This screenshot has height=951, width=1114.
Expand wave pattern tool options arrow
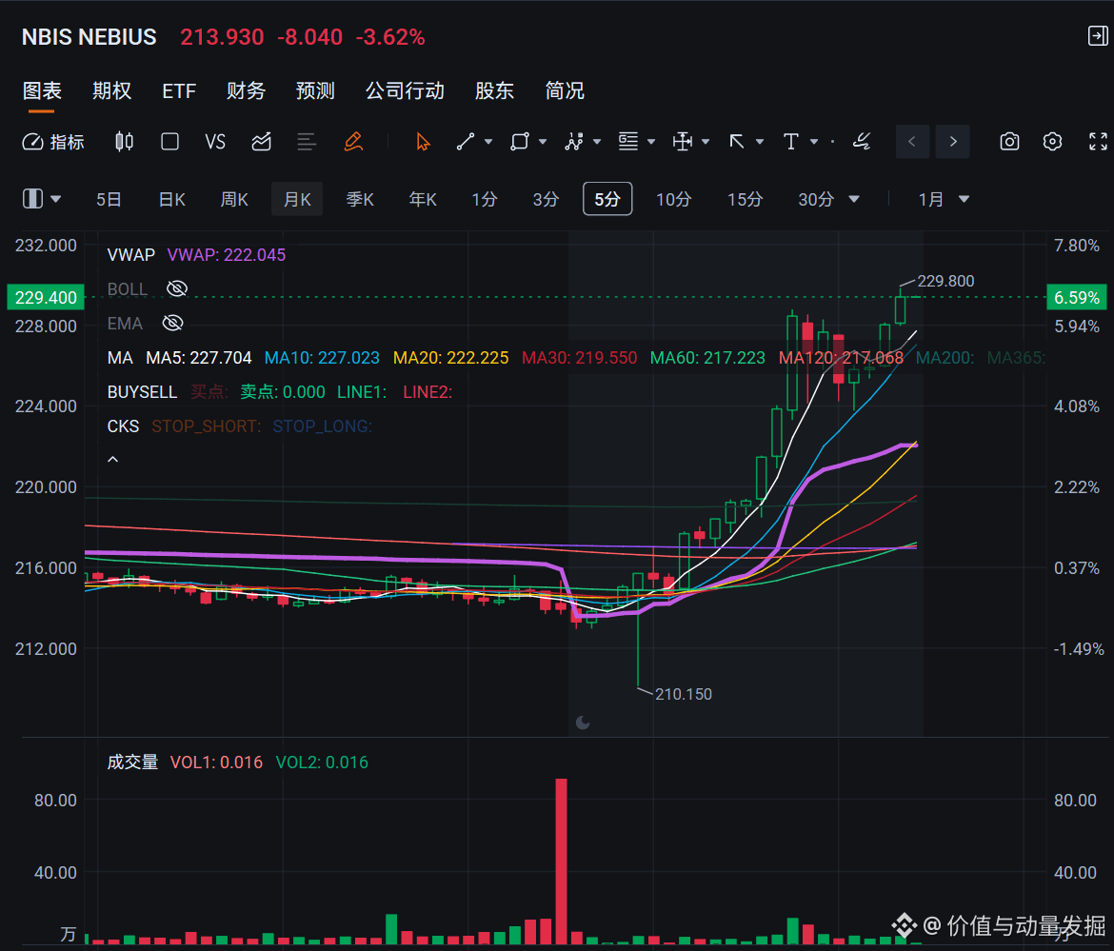pyautogui.click(x=597, y=142)
